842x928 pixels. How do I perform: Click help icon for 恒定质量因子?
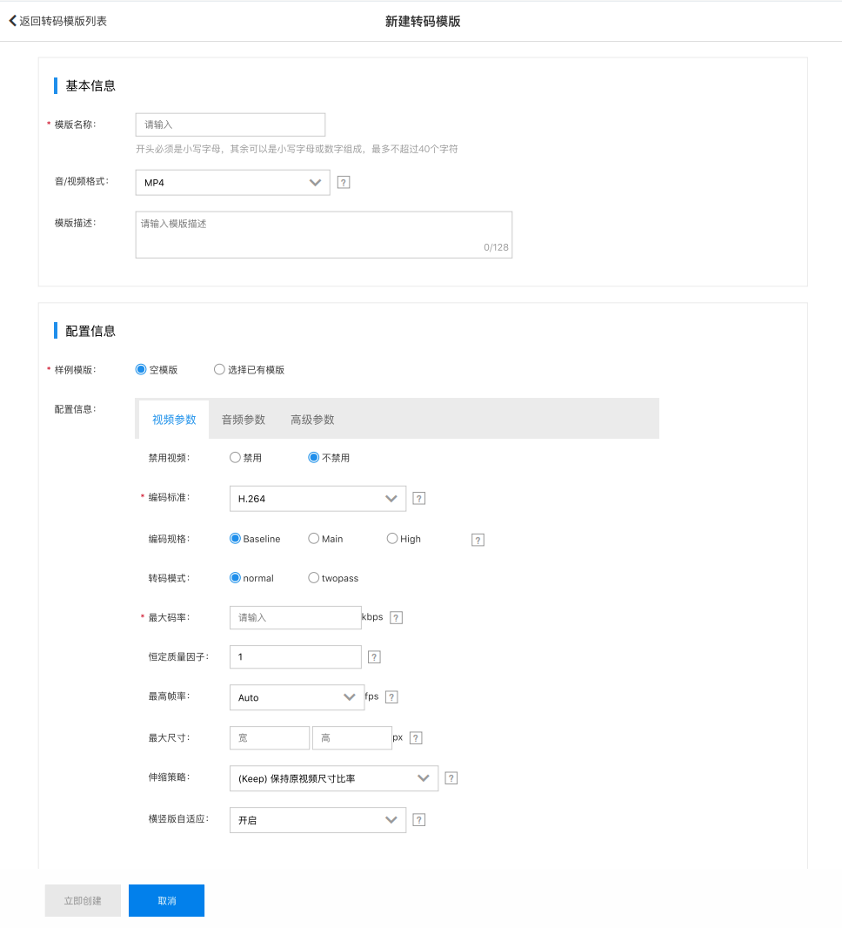click(x=374, y=657)
